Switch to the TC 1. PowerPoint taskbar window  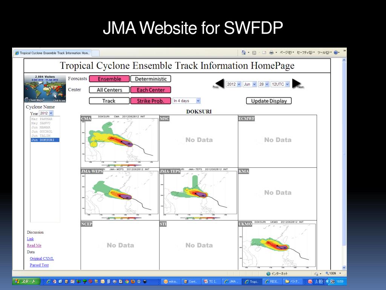(x=211, y=281)
